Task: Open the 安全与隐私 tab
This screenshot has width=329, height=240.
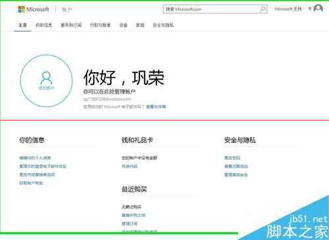Action: [163, 25]
